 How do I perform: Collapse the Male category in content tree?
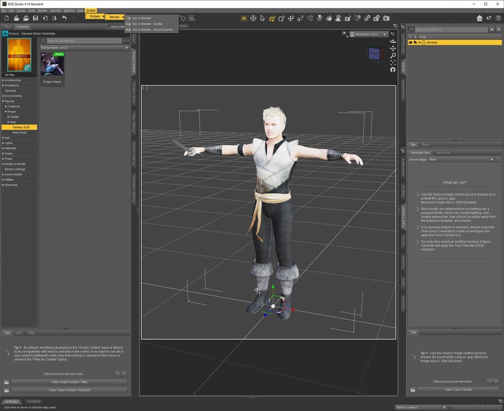pos(9,122)
